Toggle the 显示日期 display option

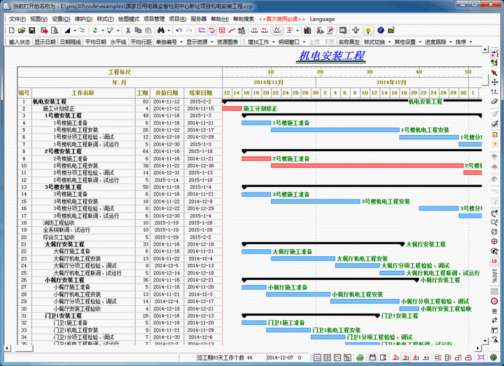[44, 42]
